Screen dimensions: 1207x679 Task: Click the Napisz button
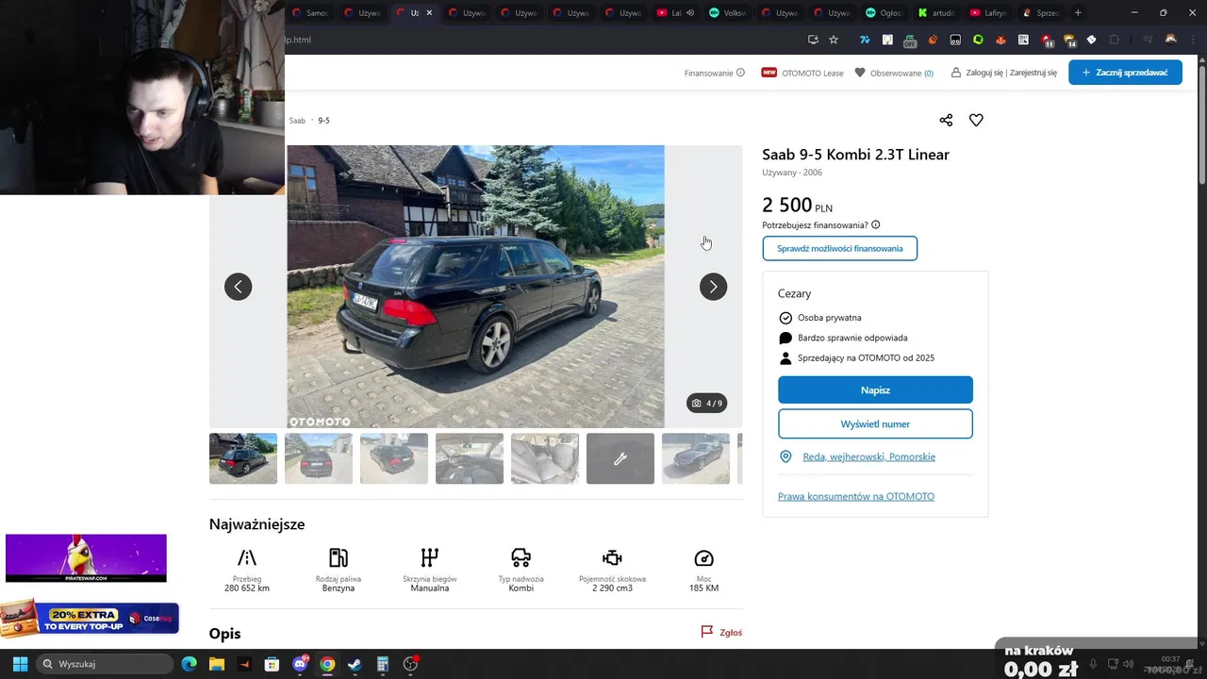click(875, 389)
